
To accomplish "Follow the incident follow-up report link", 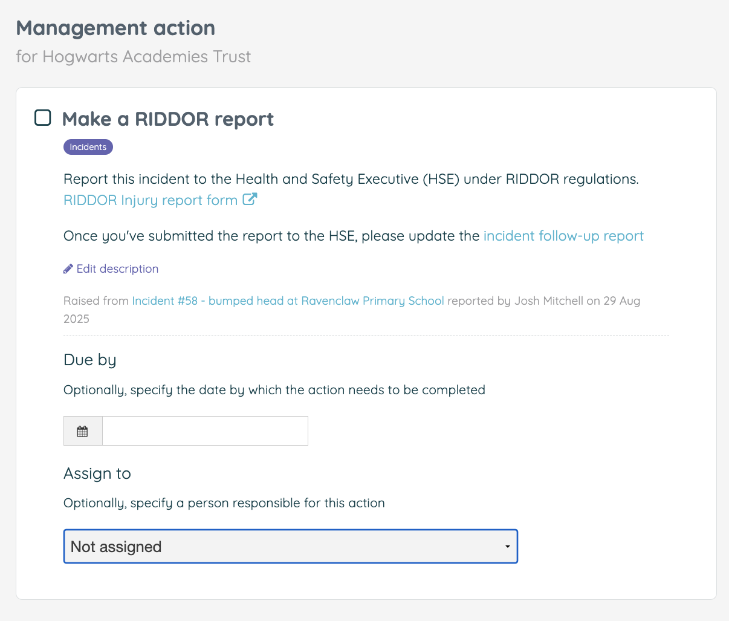I will (563, 235).
